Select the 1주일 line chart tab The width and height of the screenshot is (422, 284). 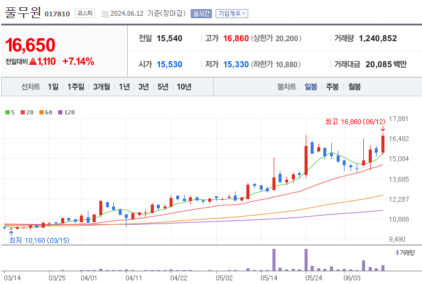click(x=76, y=87)
